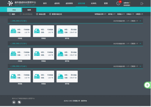This screenshot has width=151, height=107.
Task: Select the Cache disk icon on host 200.200.172.60
Action: tap(60, 77)
